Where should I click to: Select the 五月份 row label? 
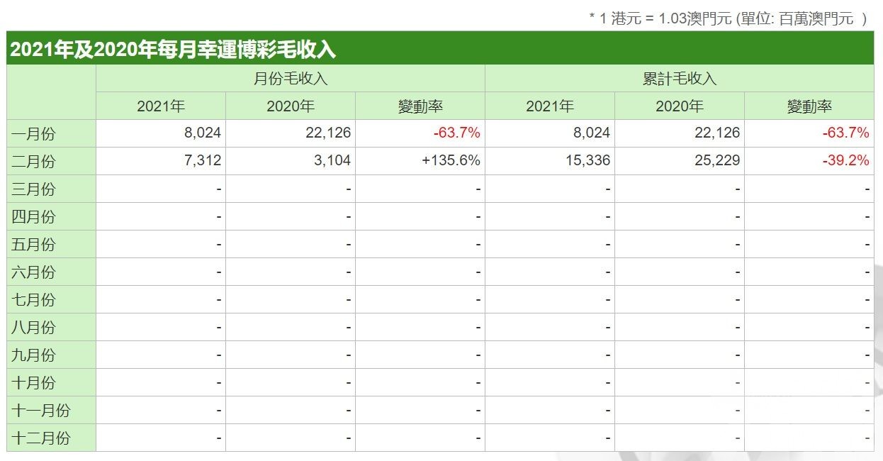(33, 244)
